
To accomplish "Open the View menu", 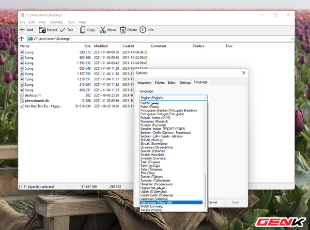I will [x=42, y=22].
